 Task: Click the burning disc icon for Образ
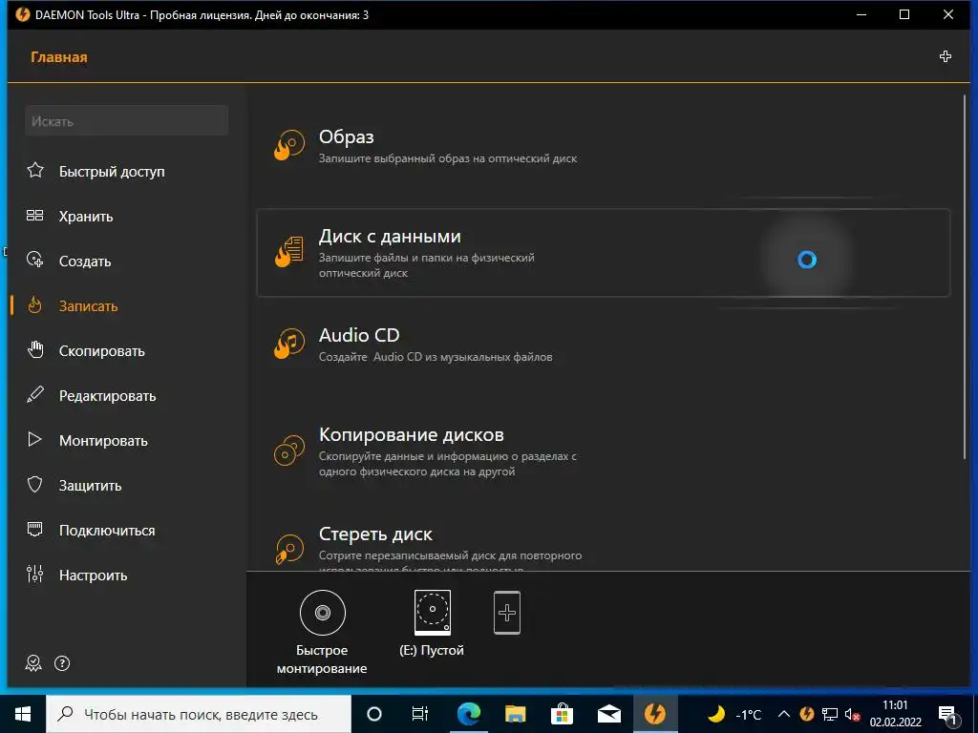pyautogui.click(x=289, y=145)
